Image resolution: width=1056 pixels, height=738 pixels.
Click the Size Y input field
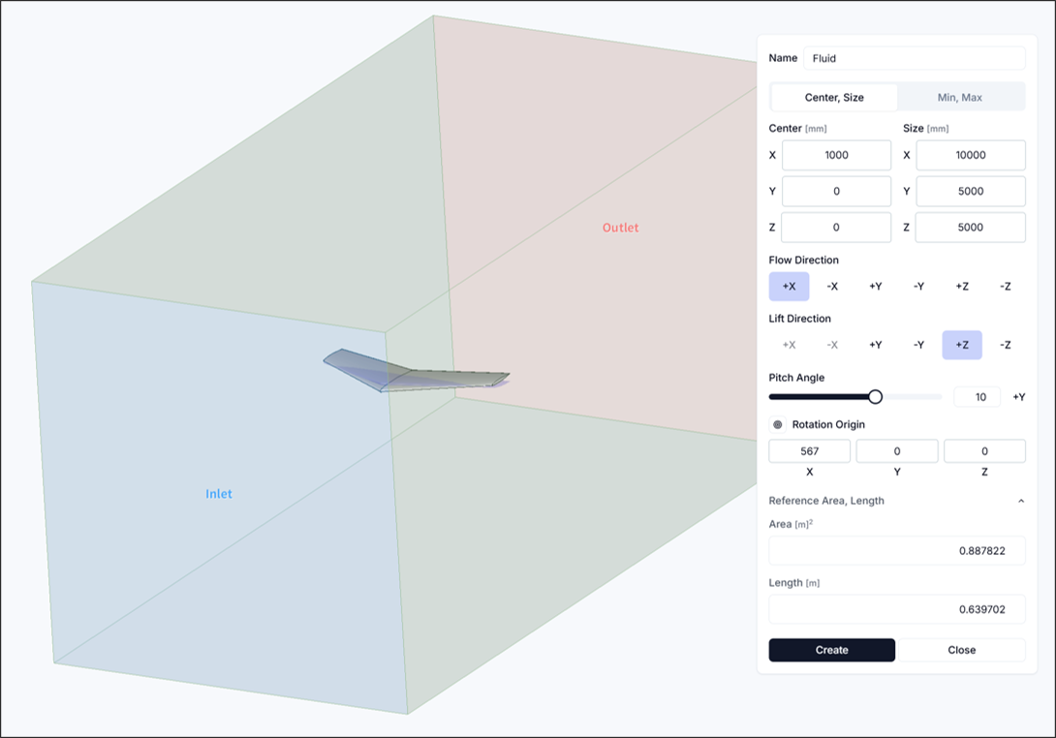point(970,191)
